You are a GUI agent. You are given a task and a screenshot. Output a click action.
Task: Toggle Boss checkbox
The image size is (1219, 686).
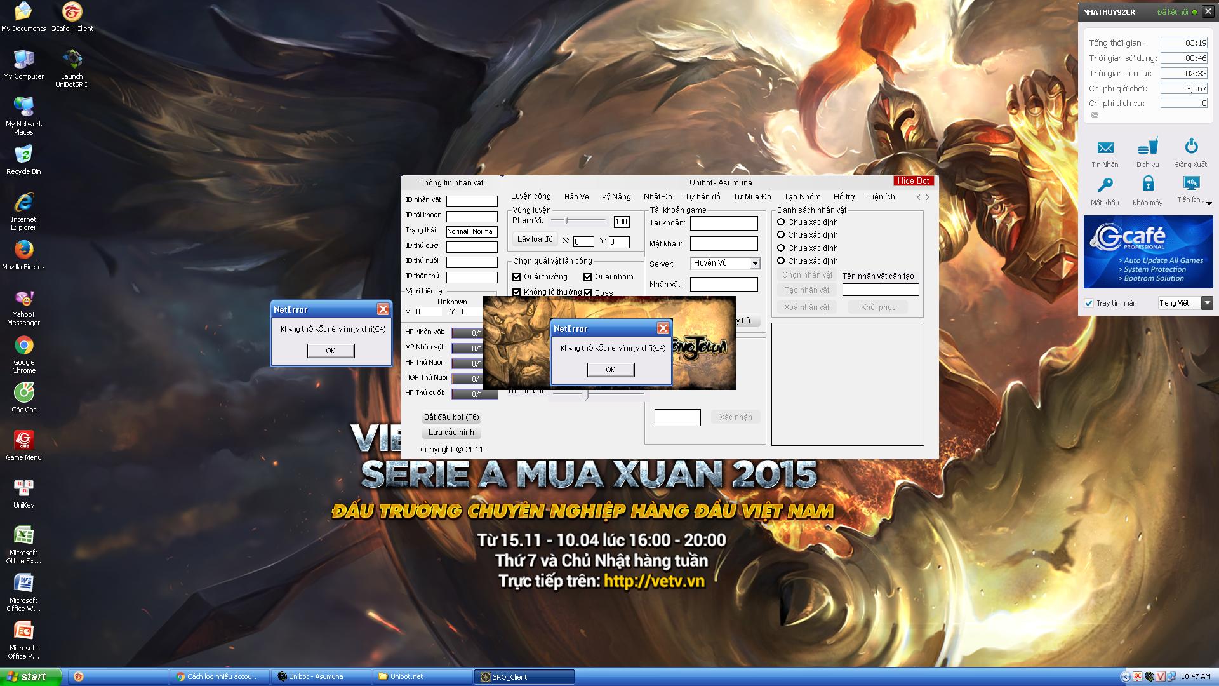(x=587, y=293)
